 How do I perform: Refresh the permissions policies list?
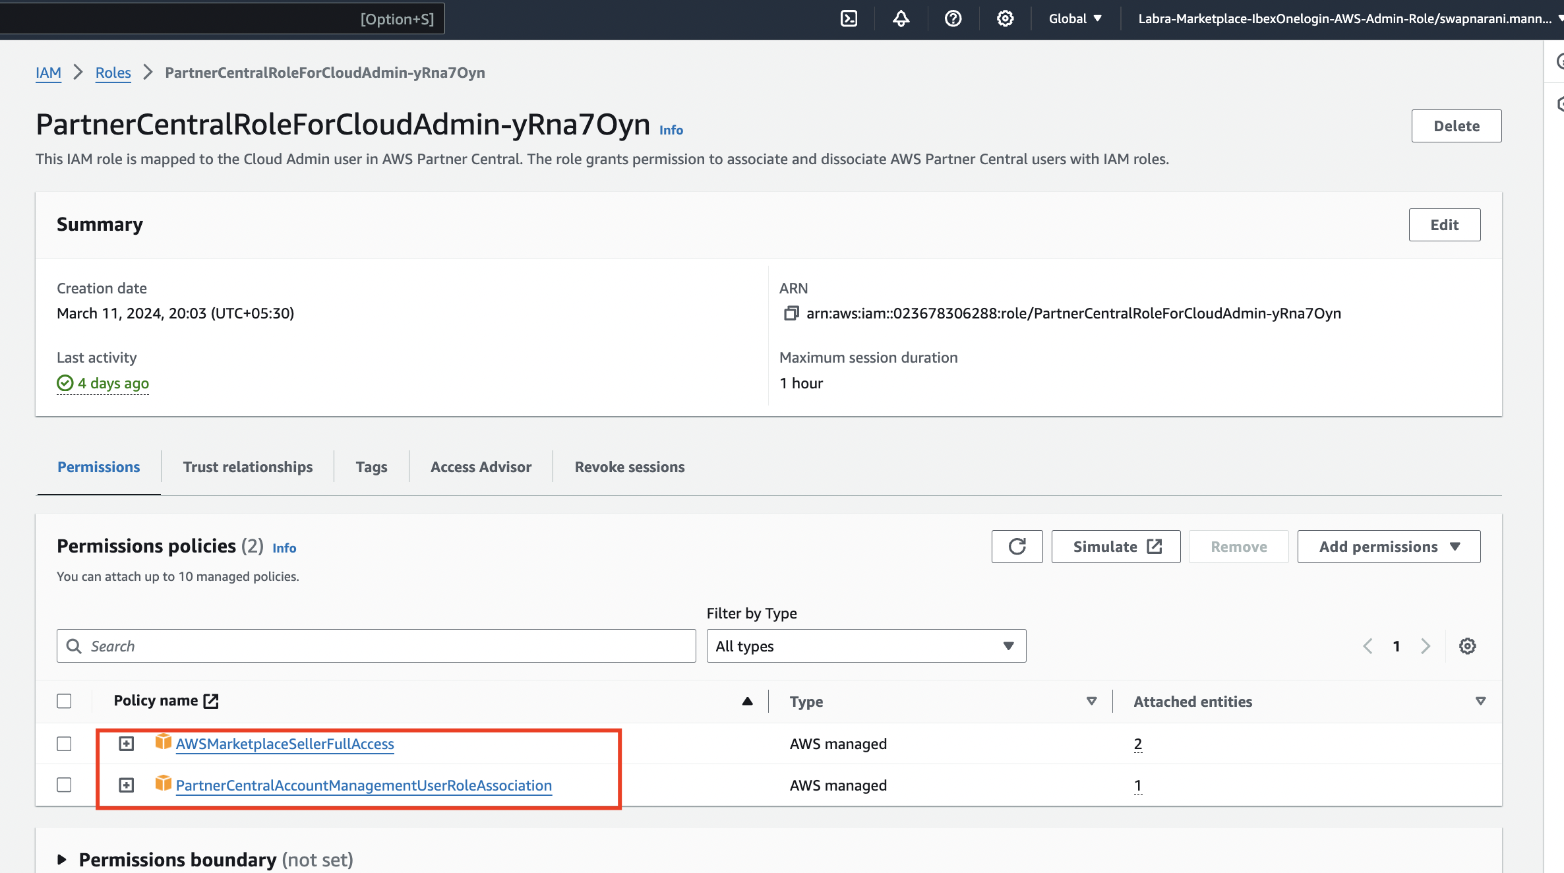click(1017, 547)
